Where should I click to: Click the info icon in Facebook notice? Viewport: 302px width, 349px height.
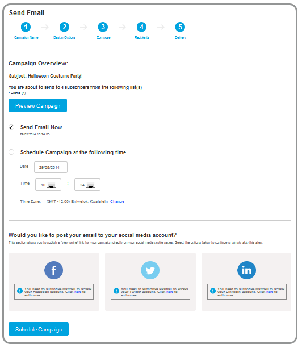click(x=20, y=291)
